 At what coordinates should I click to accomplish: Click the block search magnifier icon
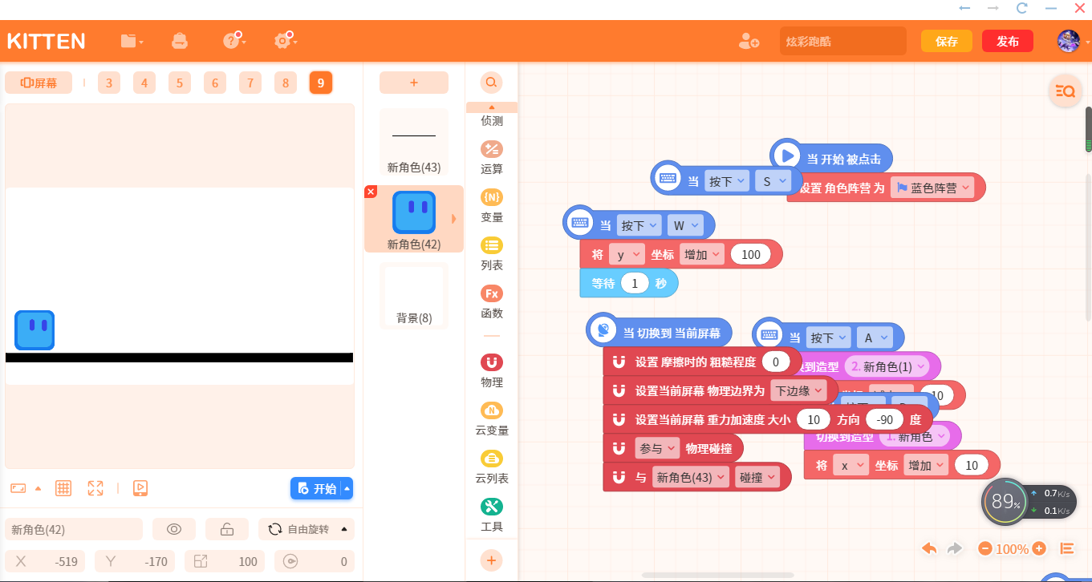point(491,82)
